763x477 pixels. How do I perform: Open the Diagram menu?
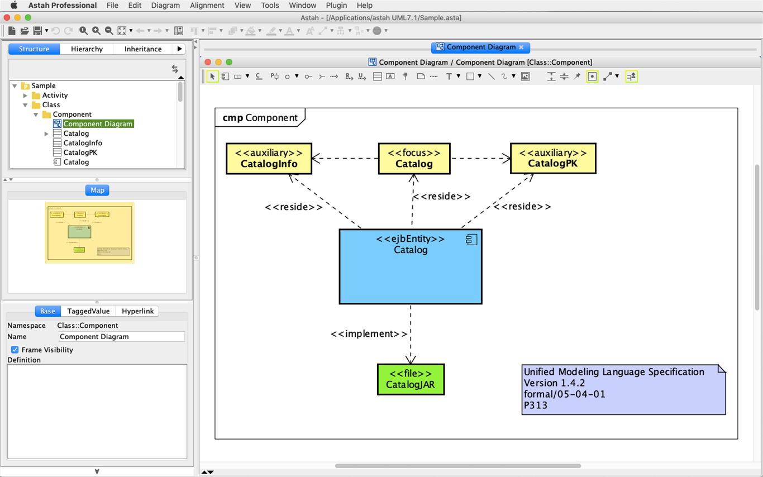pos(165,6)
